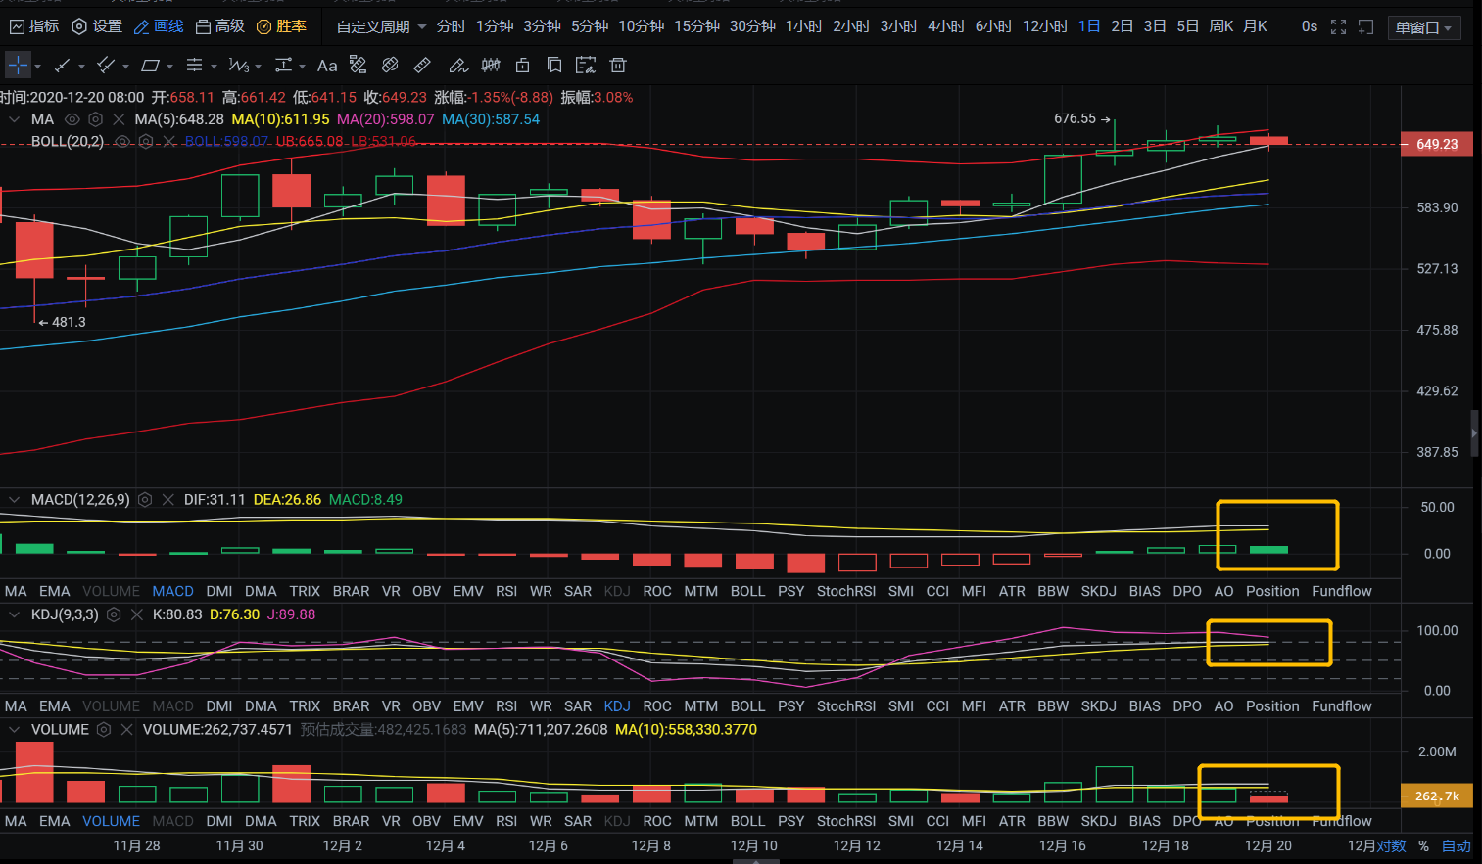The image size is (1482, 864).
Task: Open the 自定义周期 custom period dropdown
Action: 381,27
